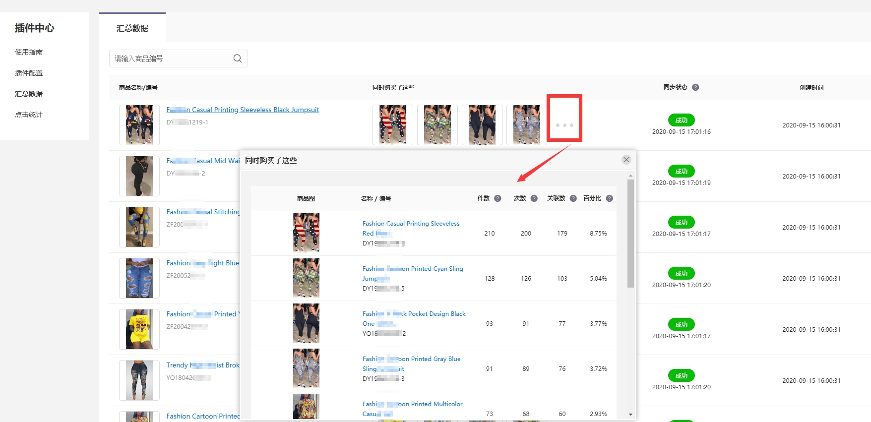
Task: Click red star-striped jumpsuit thumbnail in popup
Action: coord(306,233)
